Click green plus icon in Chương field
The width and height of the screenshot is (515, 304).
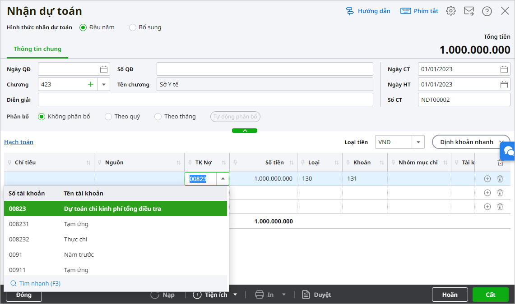[x=91, y=84]
